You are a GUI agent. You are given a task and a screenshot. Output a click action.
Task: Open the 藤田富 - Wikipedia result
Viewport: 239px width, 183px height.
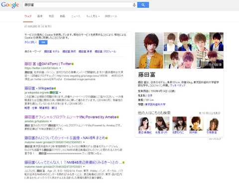(39, 88)
